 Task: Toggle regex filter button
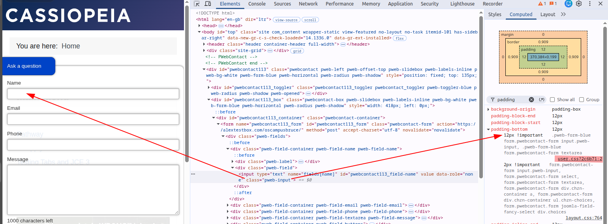[x=542, y=100]
